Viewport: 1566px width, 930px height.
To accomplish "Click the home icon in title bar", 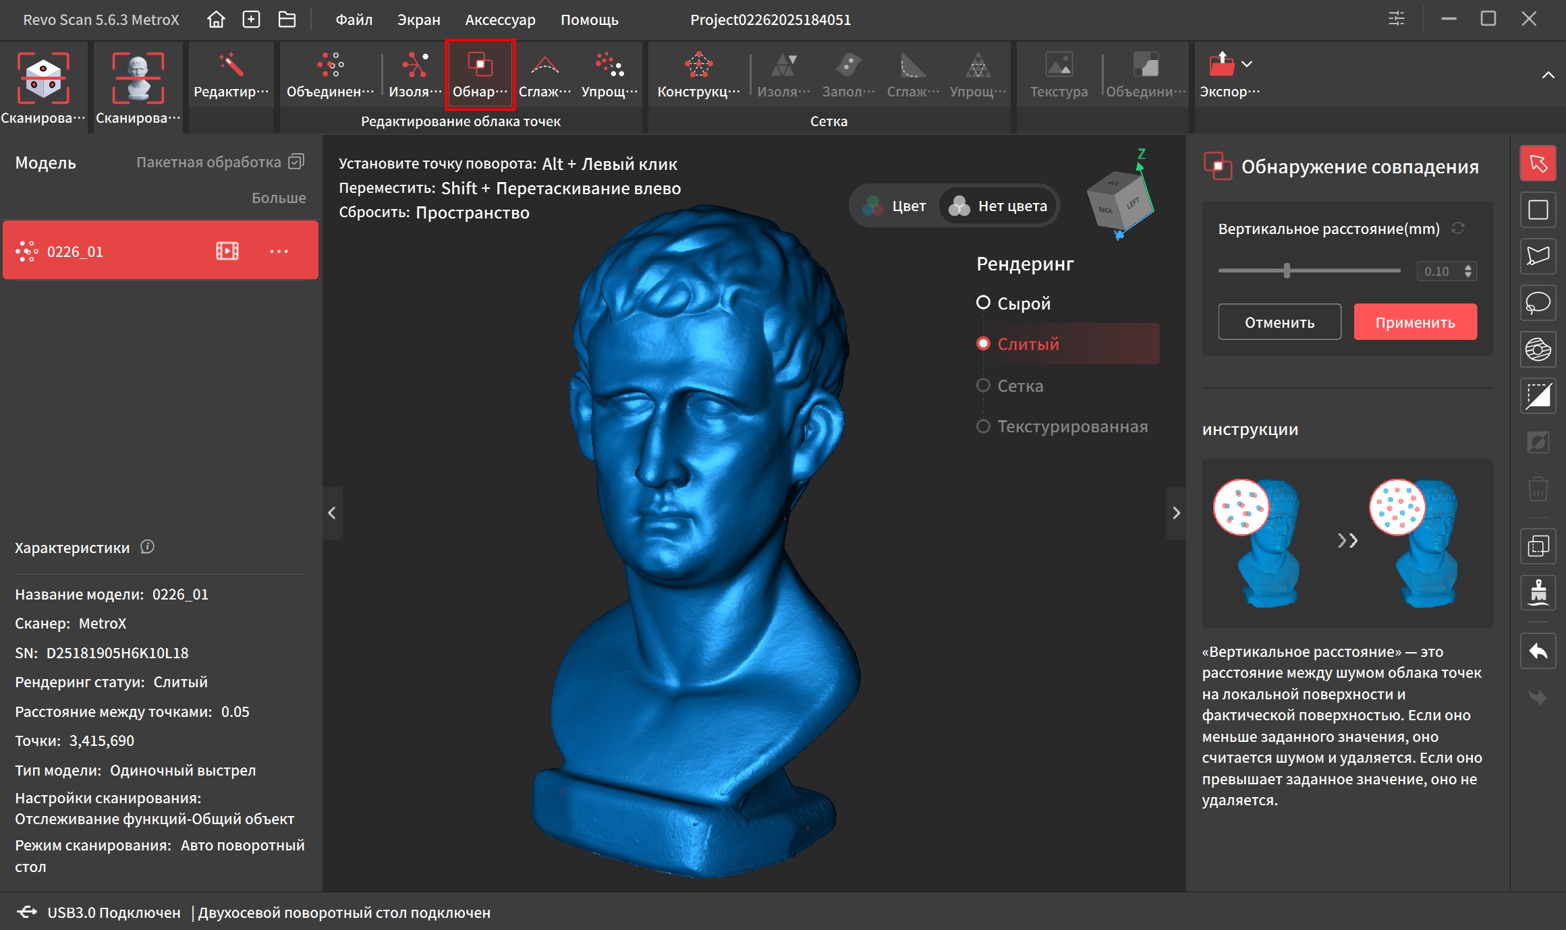I will pyautogui.click(x=216, y=20).
